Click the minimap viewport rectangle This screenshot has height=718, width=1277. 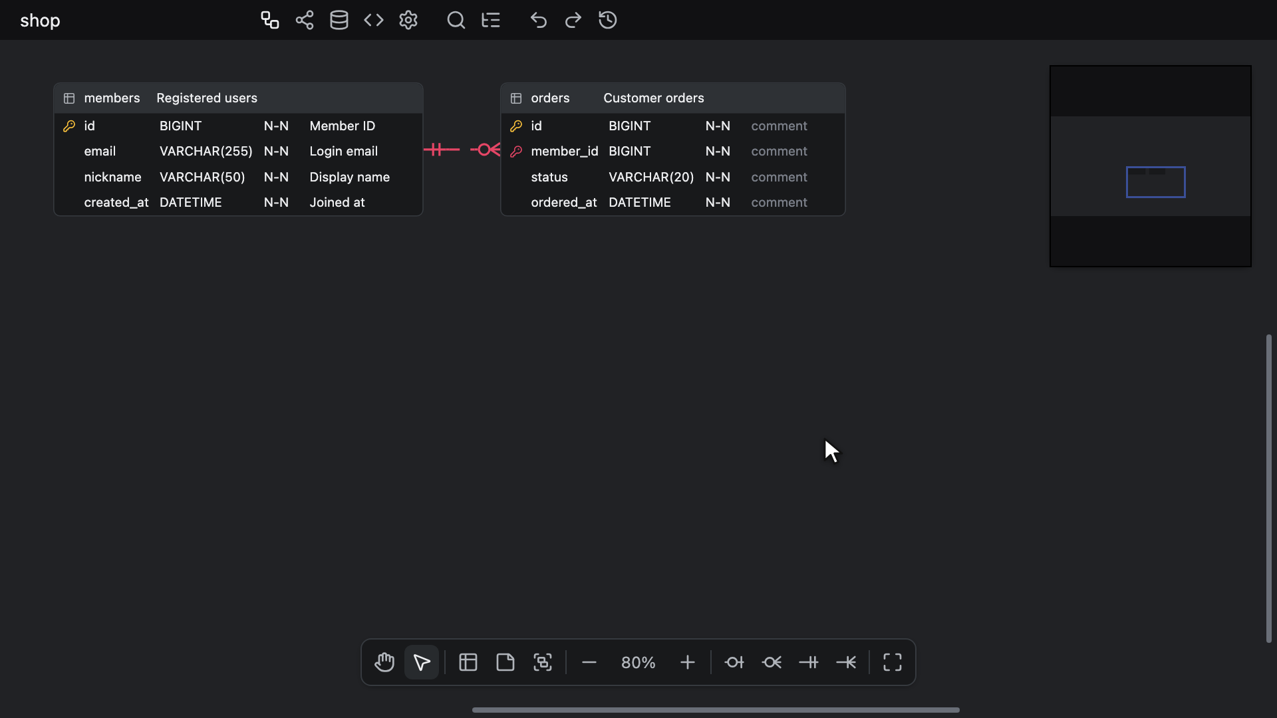pyautogui.click(x=1156, y=182)
